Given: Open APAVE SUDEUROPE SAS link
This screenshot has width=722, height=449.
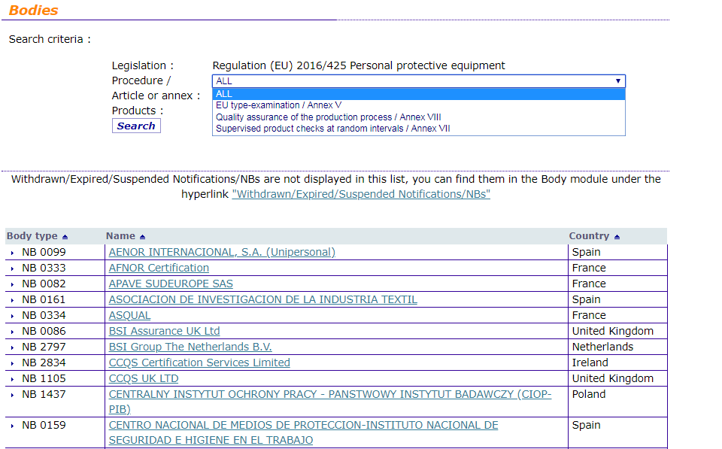Looking at the screenshot, I should [171, 284].
